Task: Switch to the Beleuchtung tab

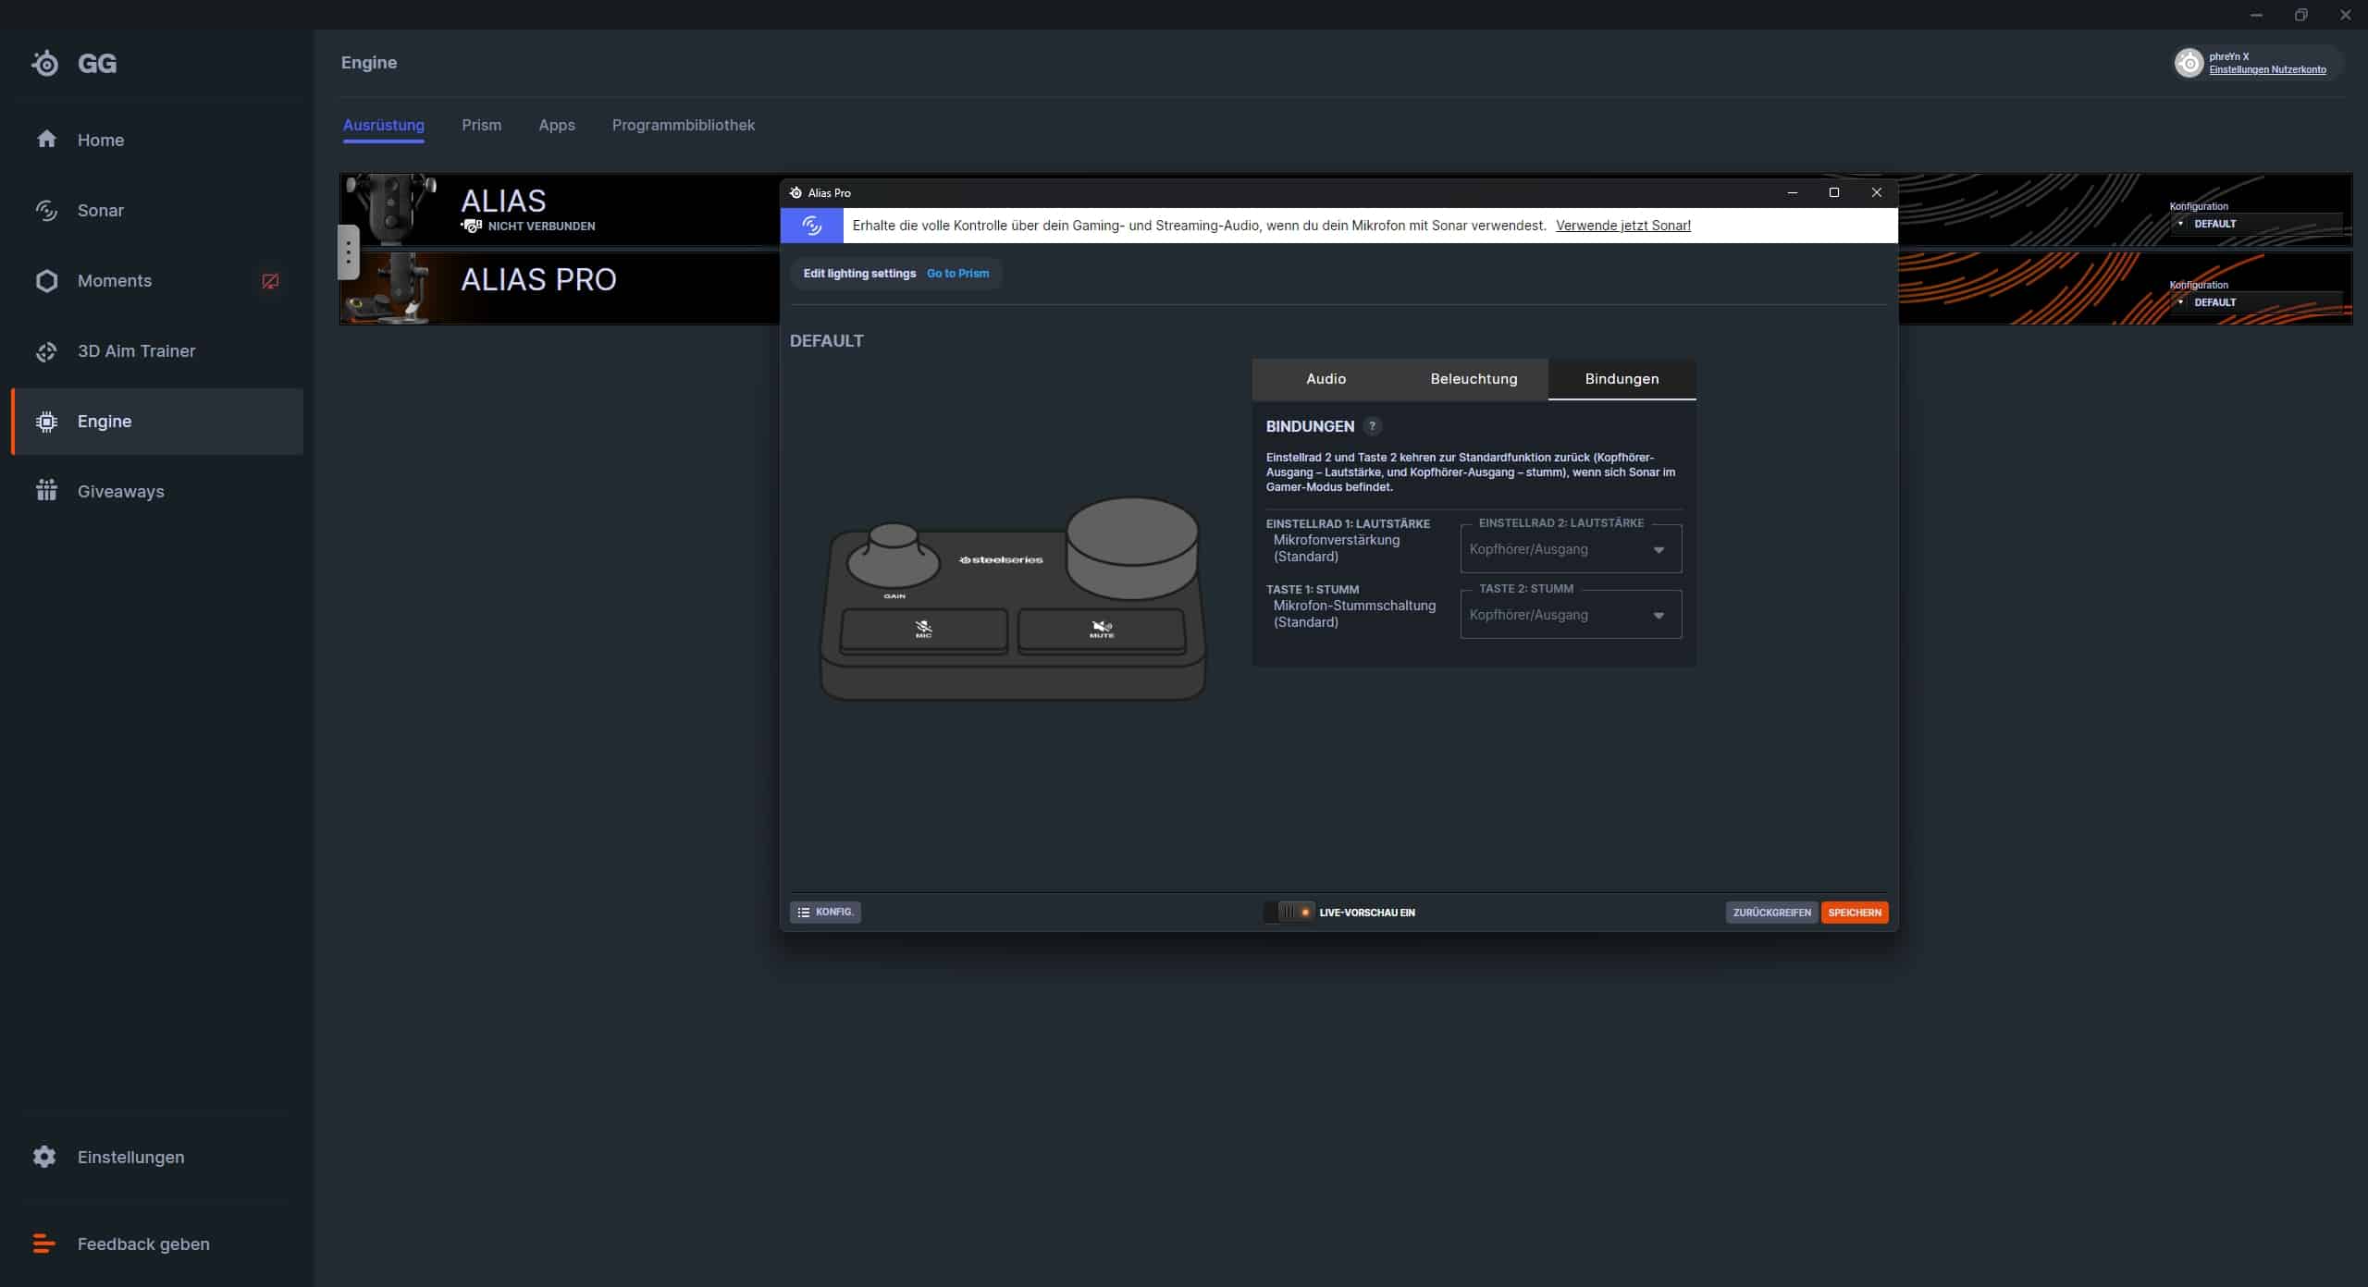Action: tap(1474, 379)
